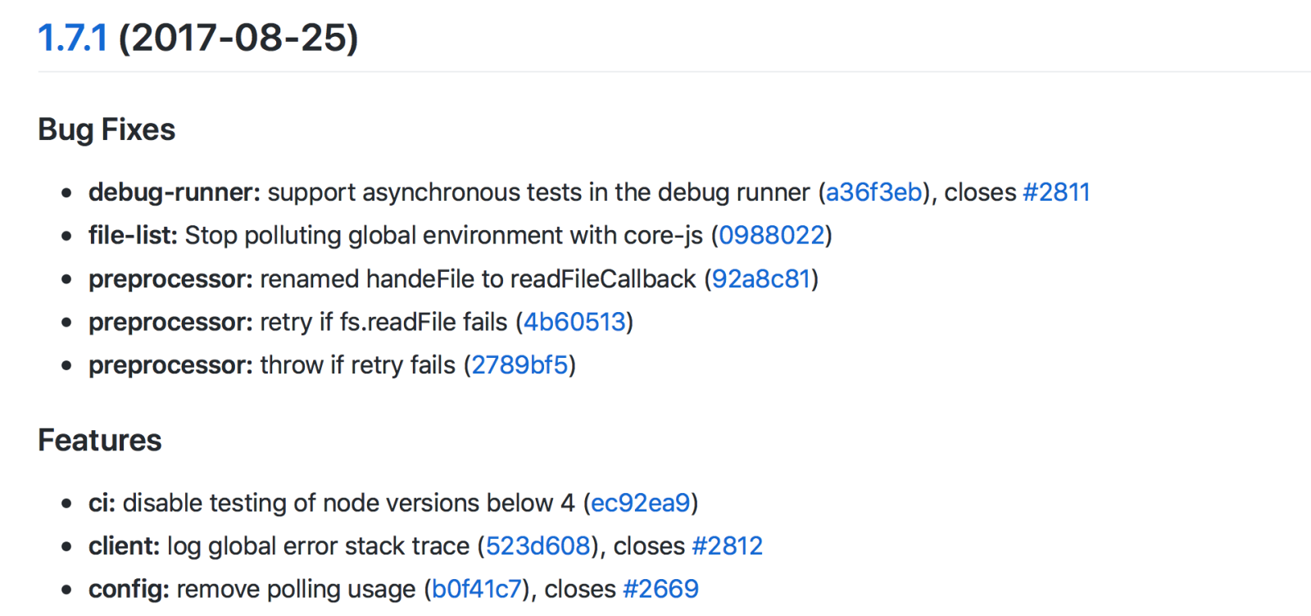Screen dimensions: 1311x616
Task: Click the bold config label
Action: point(129,589)
